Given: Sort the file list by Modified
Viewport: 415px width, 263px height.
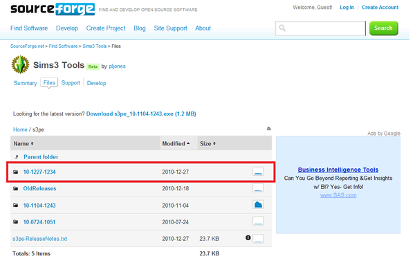Looking at the screenshot, I should point(176,144).
